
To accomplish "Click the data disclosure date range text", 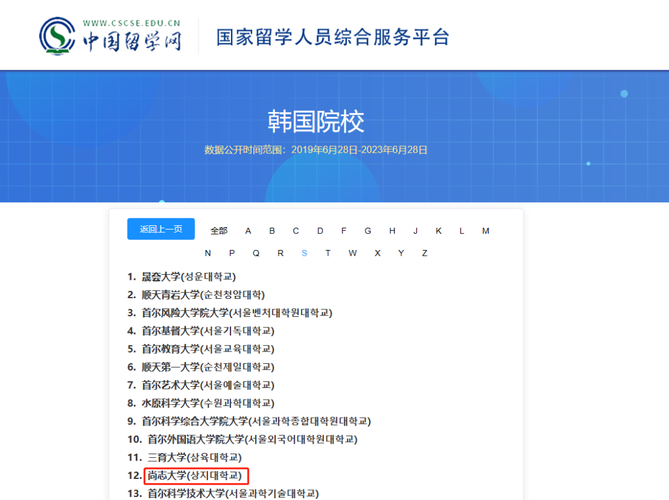I will pos(316,150).
